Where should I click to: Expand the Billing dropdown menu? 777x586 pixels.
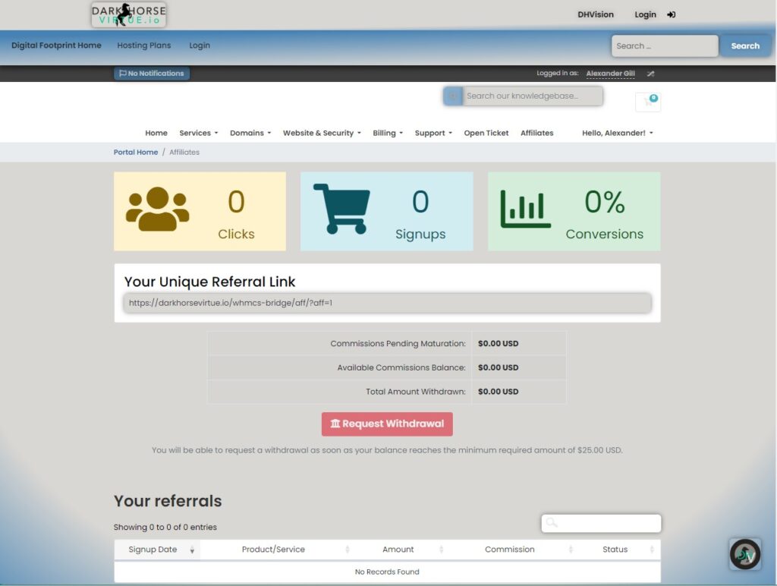(387, 133)
